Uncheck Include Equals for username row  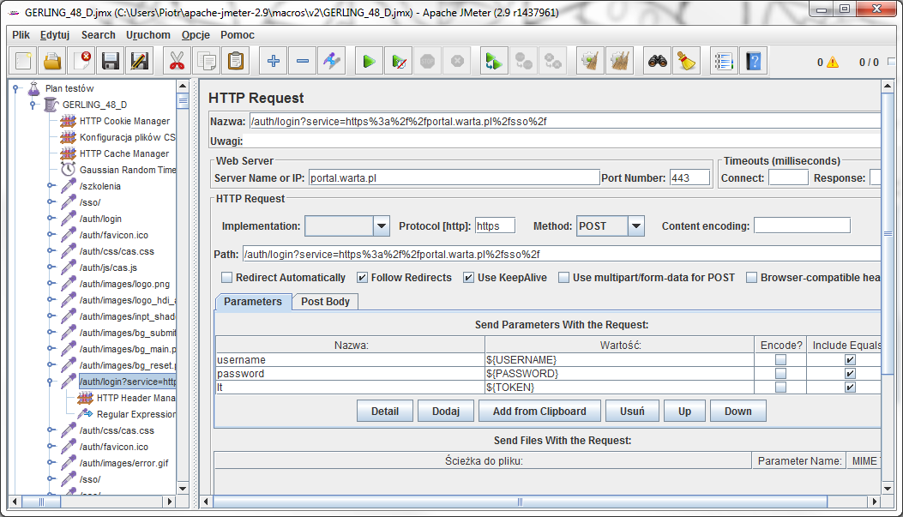coord(850,360)
